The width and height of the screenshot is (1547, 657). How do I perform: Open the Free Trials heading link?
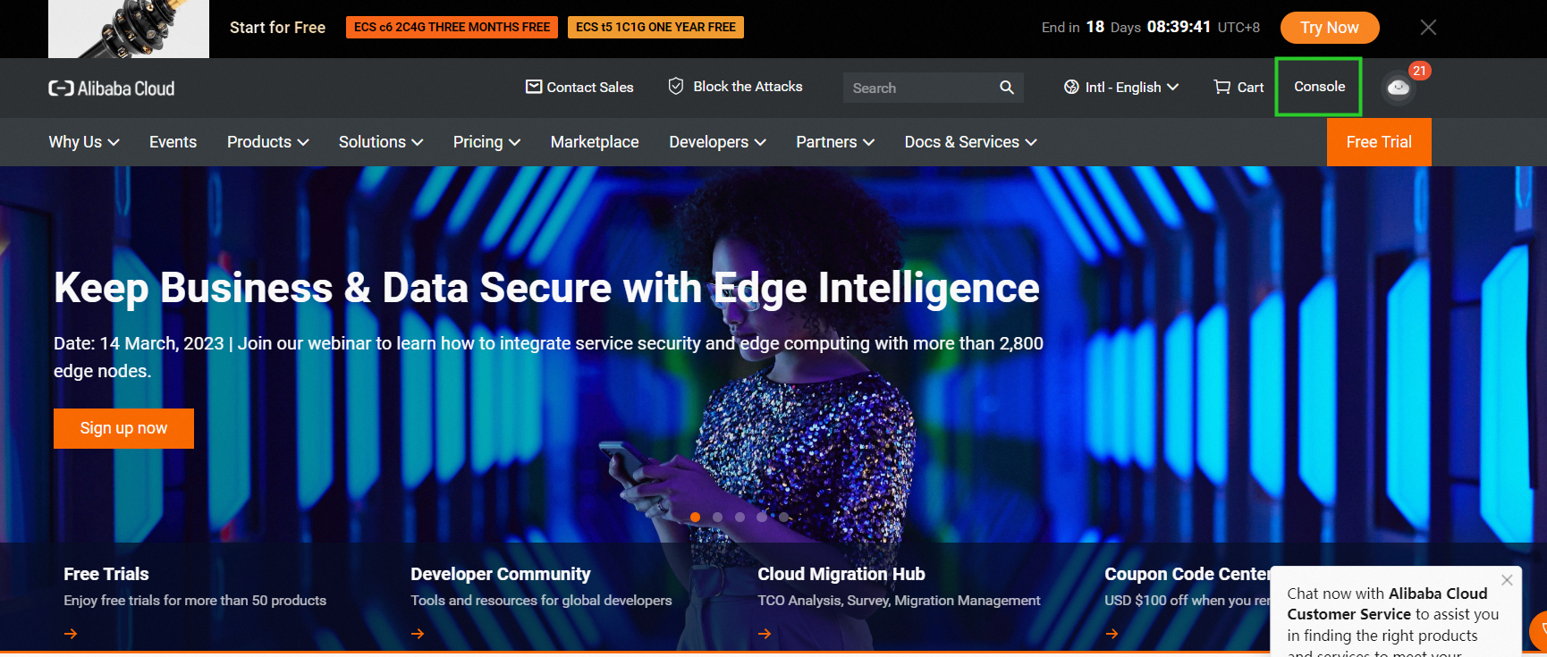(106, 574)
